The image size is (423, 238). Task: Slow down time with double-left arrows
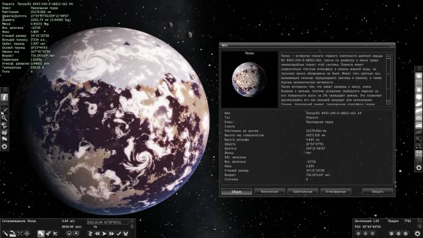coord(97,234)
